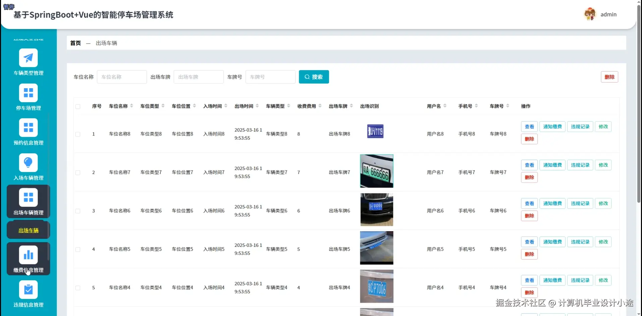Screen dimensions: 642x316
Task: Sort the table by 出场时间
Action: click(257, 106)
